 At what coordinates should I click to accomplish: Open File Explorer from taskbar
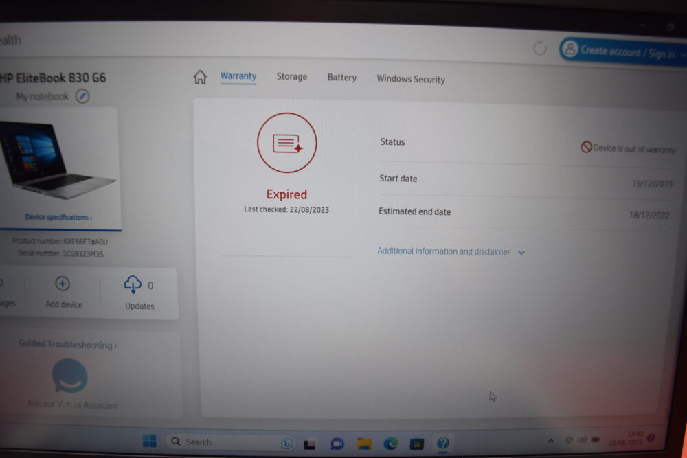[x=364, y=444]
